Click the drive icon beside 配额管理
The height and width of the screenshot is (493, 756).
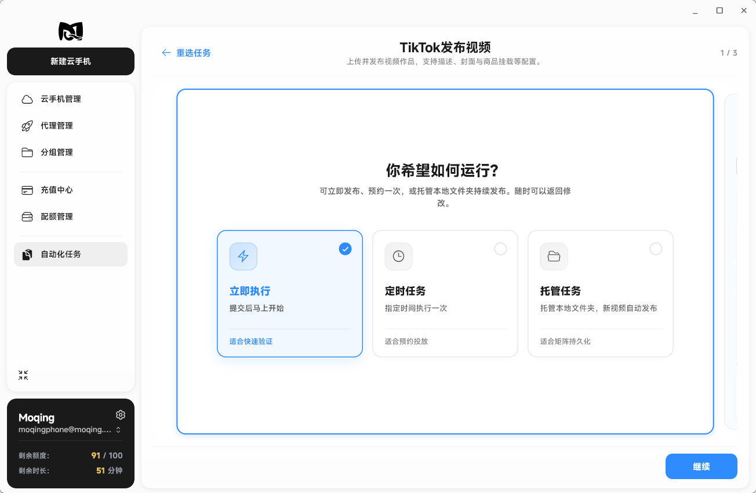[x=27, y=217]
